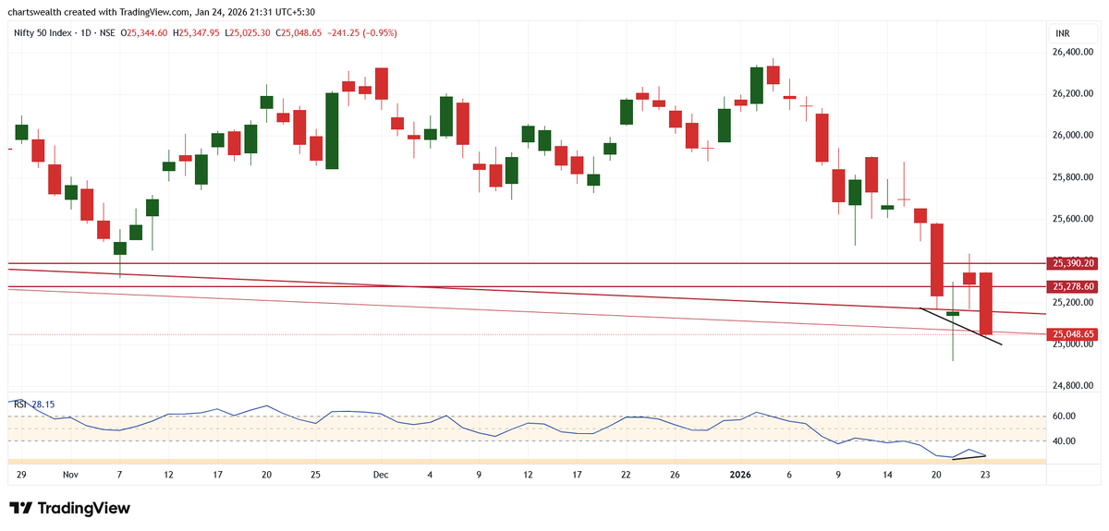Click the 29 label on the date axis
Screen dimensions: 1109x531
[21, 474]
